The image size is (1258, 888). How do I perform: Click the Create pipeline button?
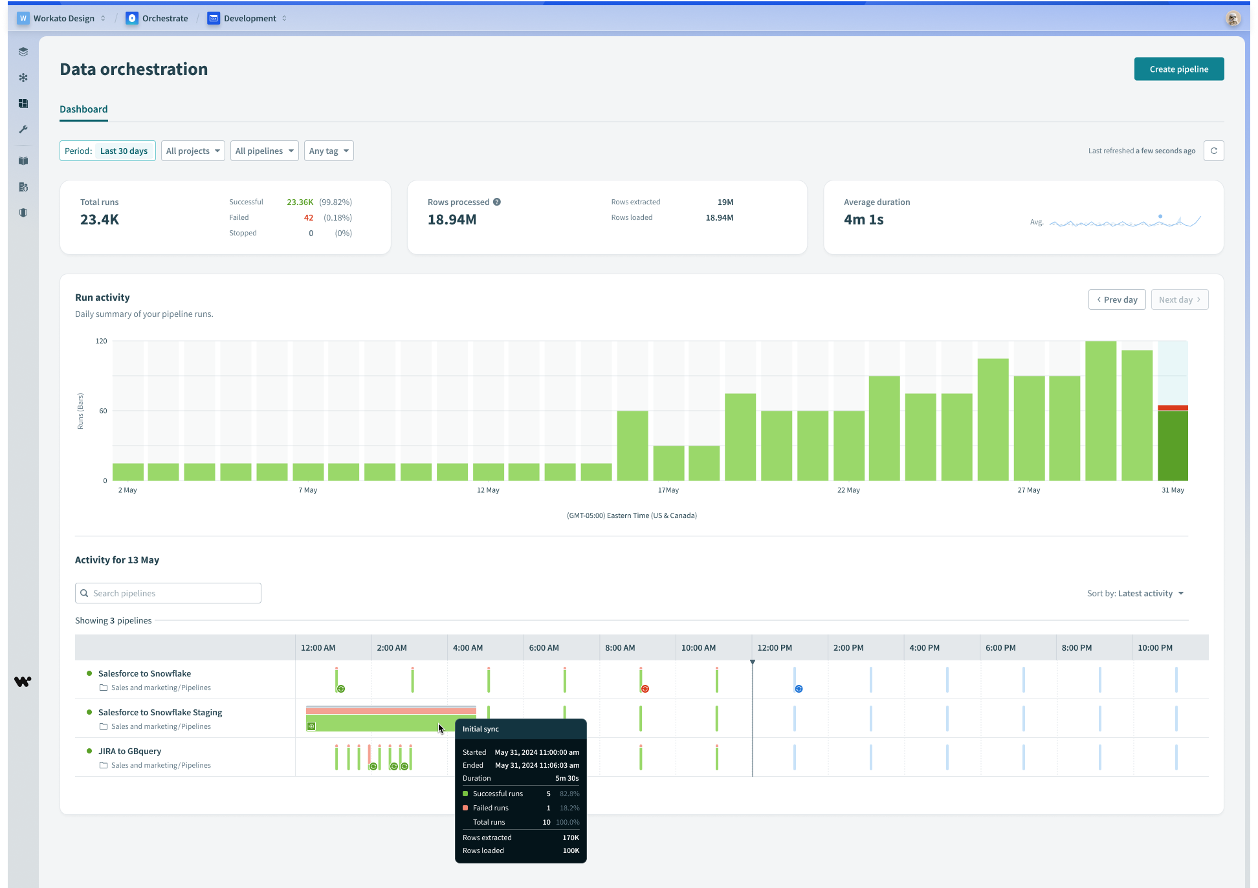pos(1178,69)
